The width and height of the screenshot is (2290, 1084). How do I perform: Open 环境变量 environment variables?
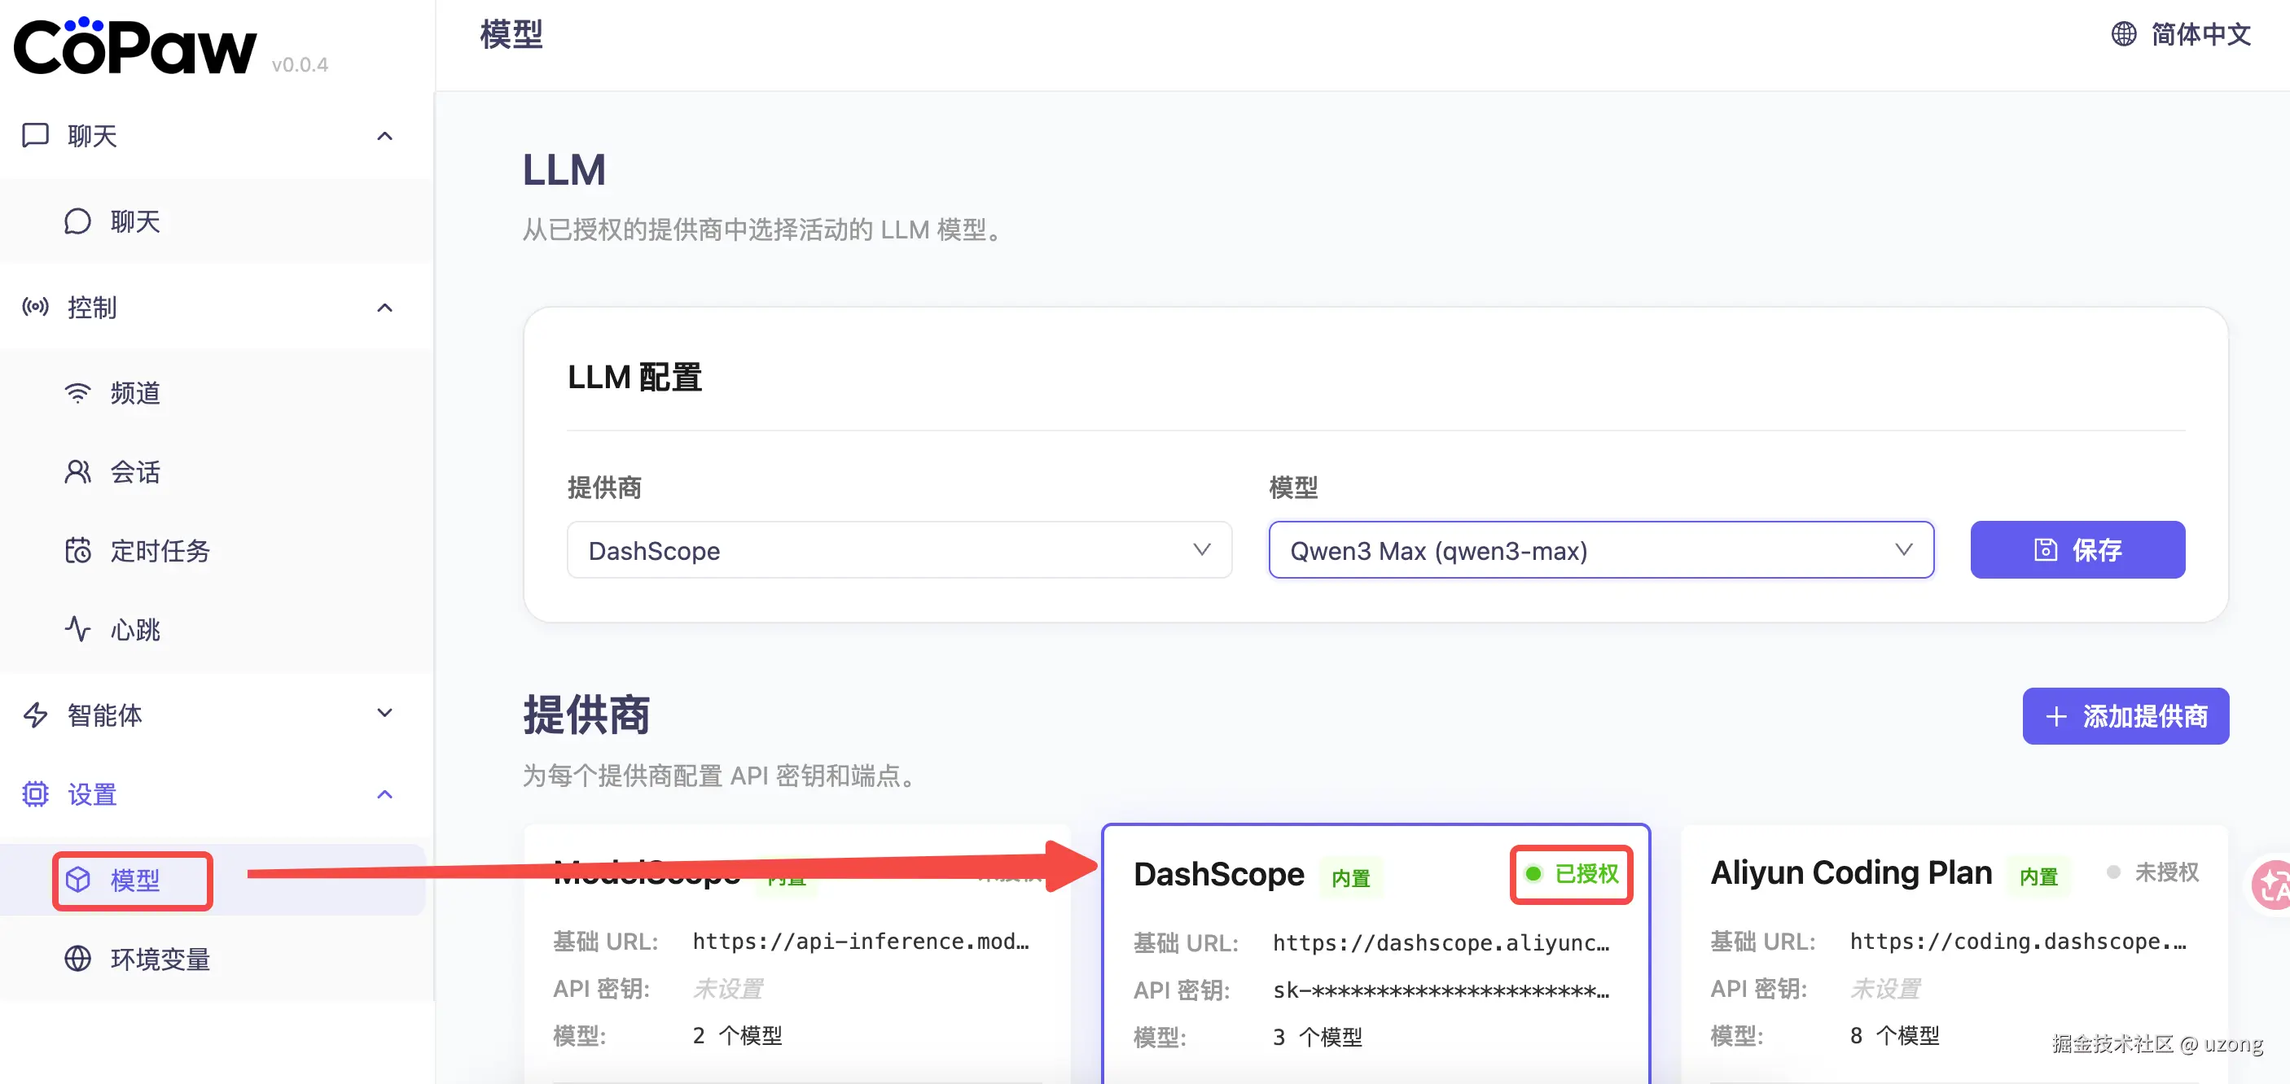coord(158,959)
